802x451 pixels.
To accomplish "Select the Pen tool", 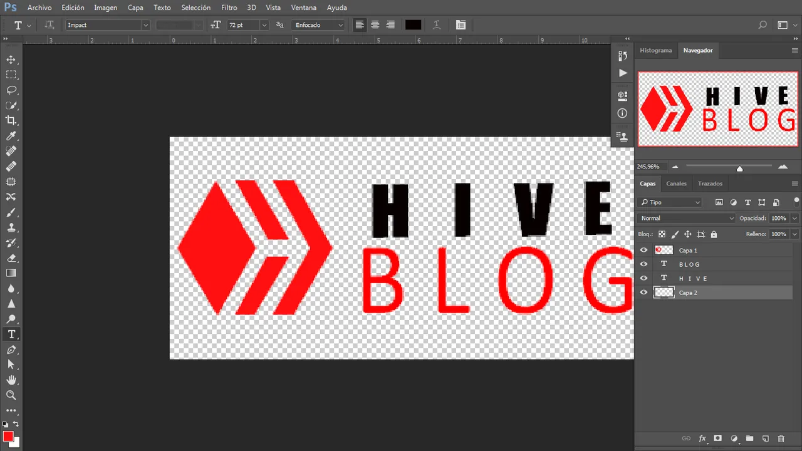I will [11, 350].
